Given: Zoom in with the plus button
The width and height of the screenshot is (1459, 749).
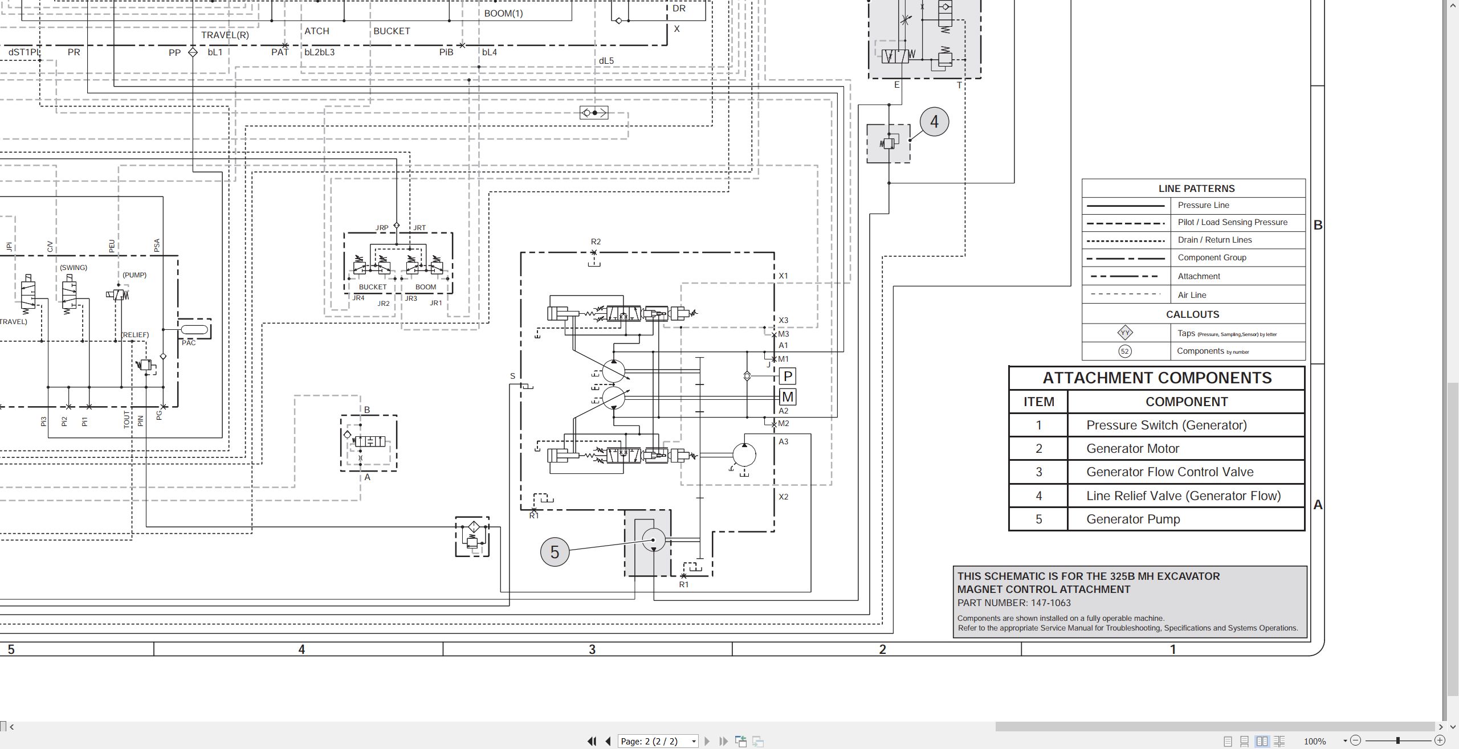Looking at the screenshot, I should (1440, 740).
